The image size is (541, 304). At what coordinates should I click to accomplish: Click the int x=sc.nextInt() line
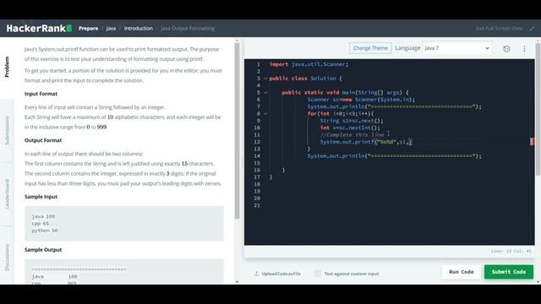tap(350, 128)
